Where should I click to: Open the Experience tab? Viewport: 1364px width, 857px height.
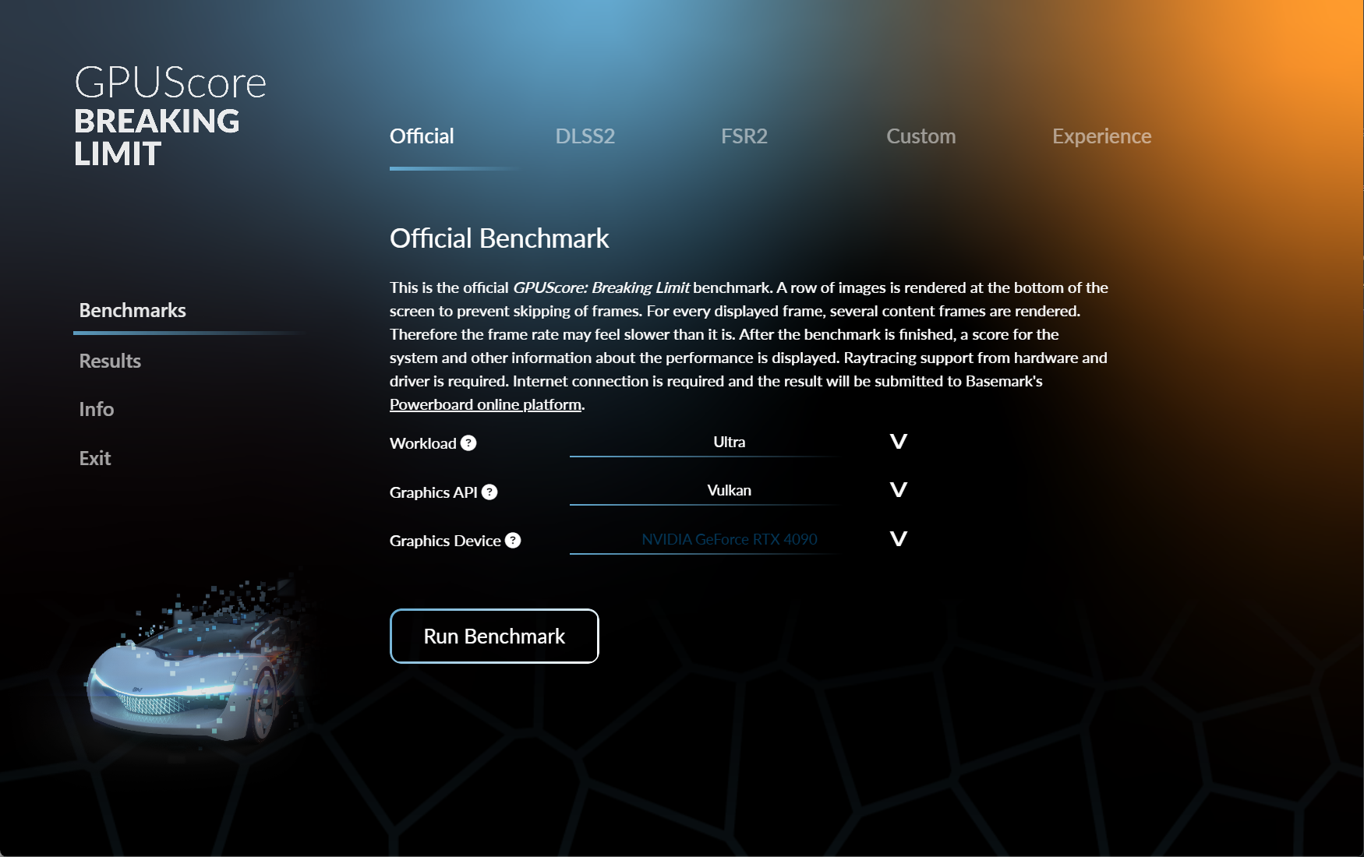(x=1101, y=136)
